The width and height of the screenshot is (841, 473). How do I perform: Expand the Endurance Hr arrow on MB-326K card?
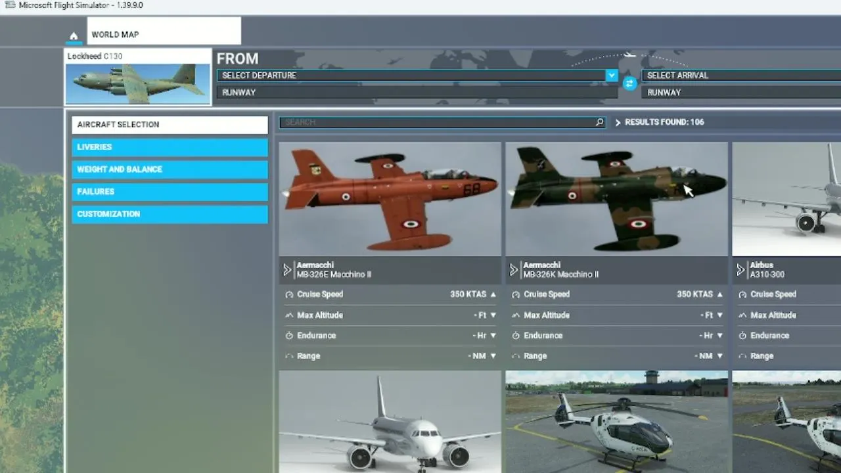coord(719,336)
